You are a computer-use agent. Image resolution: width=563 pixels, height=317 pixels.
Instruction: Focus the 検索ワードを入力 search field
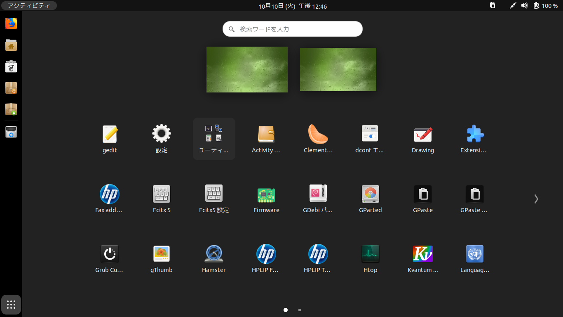click(x=293, y=29)
